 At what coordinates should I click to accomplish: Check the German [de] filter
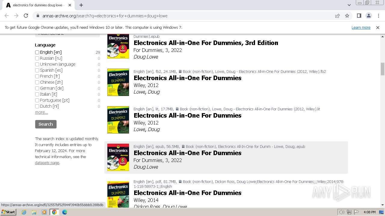(x=37, y=88)
